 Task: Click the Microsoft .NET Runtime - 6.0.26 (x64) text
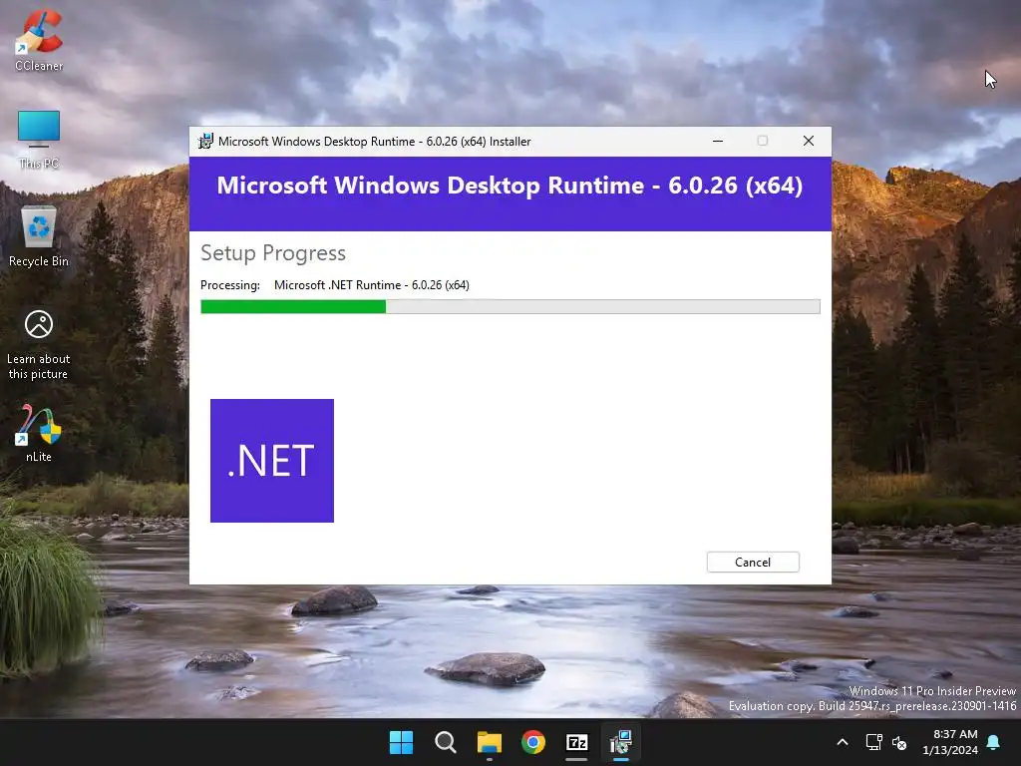pyautogui.click(x=372, y=285)
